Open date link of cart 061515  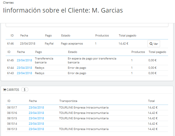coord(36,118)
